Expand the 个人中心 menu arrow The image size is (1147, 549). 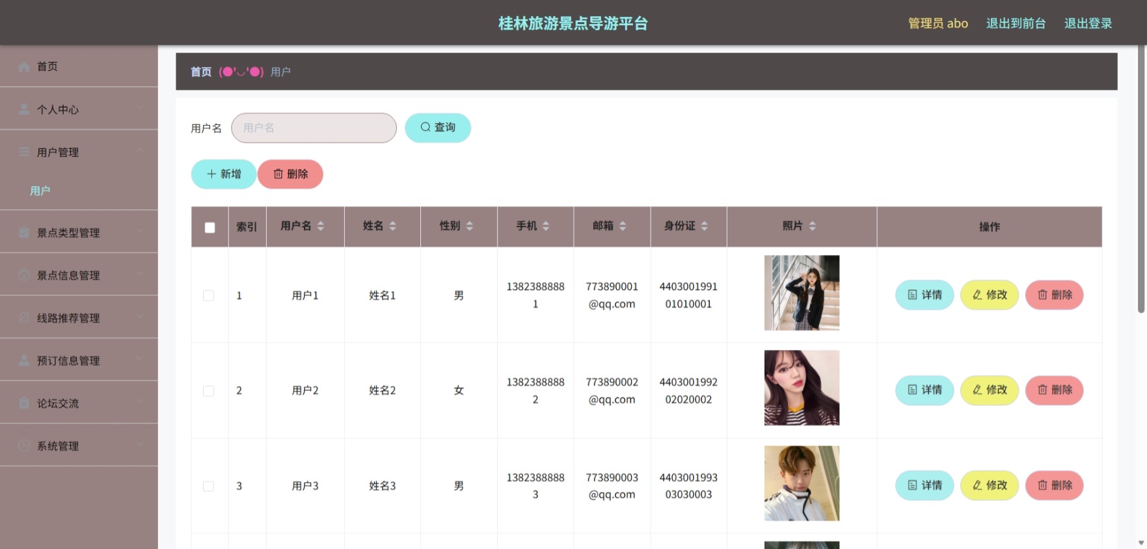(140, 109)
